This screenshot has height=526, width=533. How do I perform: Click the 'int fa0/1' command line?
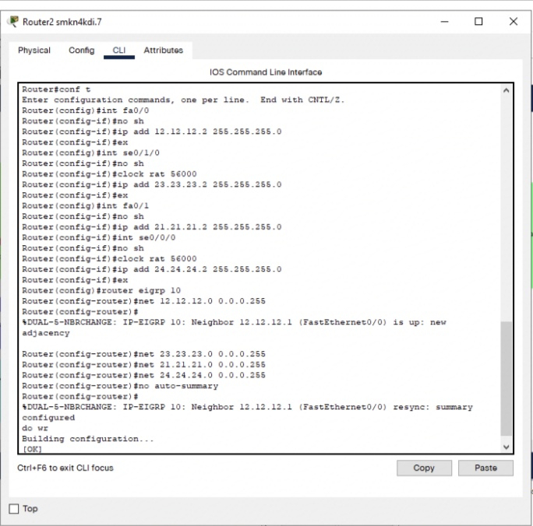point(85,205)
